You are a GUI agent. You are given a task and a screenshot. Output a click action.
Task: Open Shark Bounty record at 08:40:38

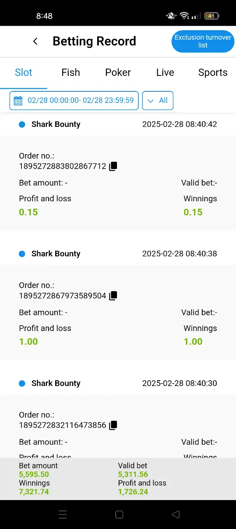point(118,254)
